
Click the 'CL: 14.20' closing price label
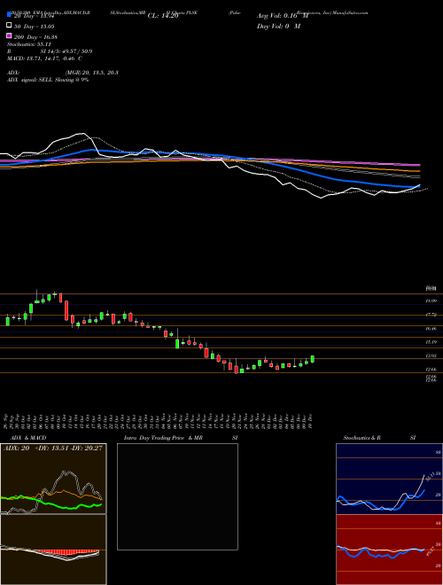tap(163, 16)
